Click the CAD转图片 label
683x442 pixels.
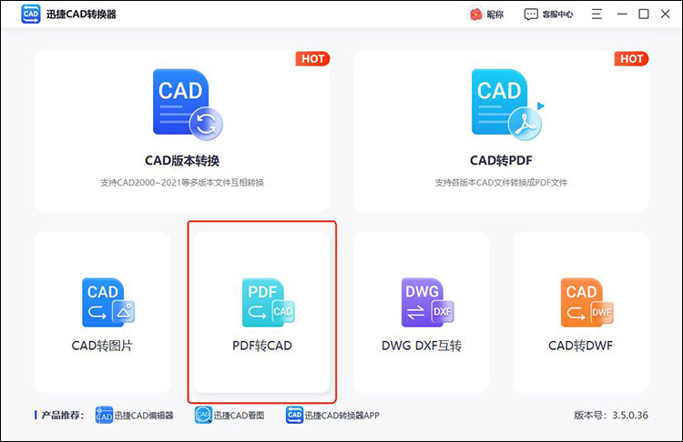pyautogui.click(x=102, y=346)
